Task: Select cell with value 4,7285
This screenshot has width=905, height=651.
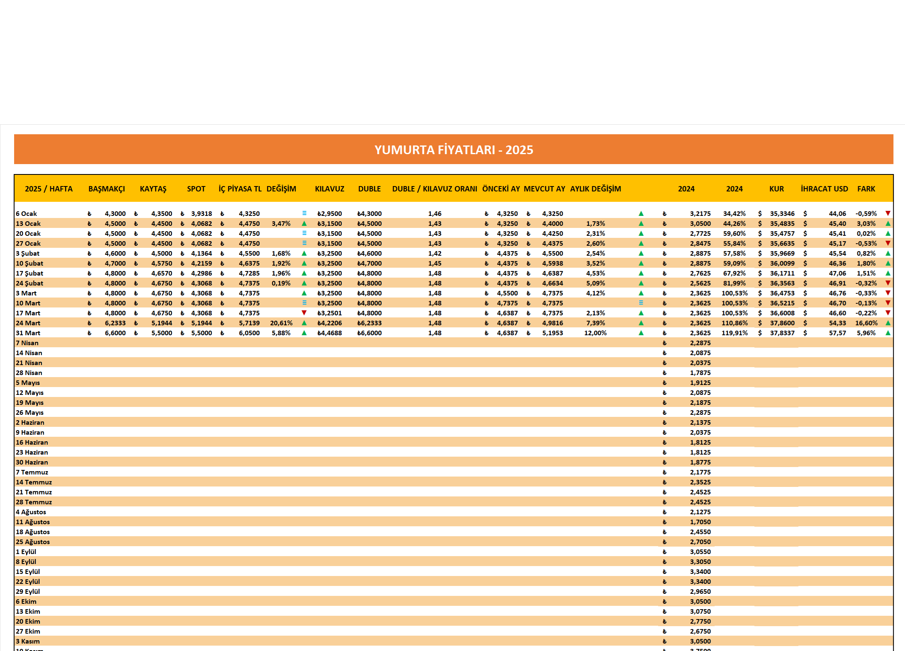Action: tap(249, 273)
